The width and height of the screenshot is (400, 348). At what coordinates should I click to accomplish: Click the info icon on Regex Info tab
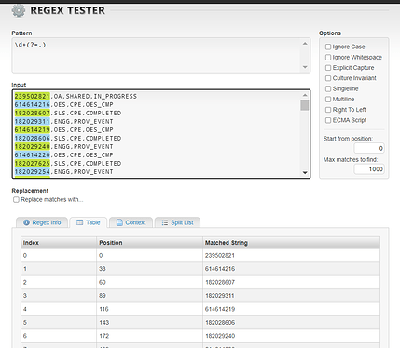26,222
